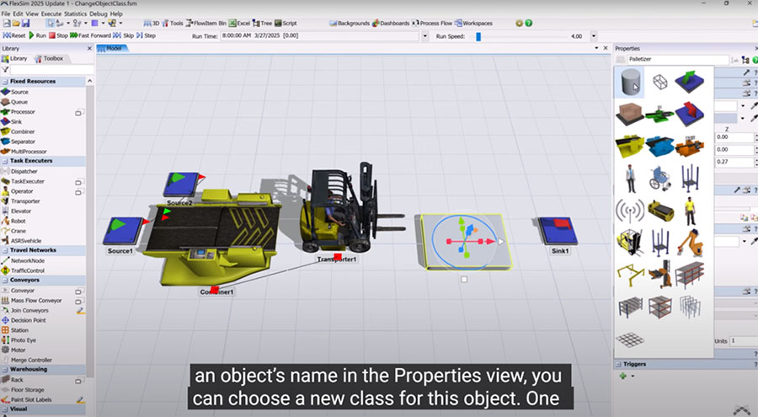The image size is (758, 417).
Task: Click the Combiner object in the Library
Action: coord(23,131)
